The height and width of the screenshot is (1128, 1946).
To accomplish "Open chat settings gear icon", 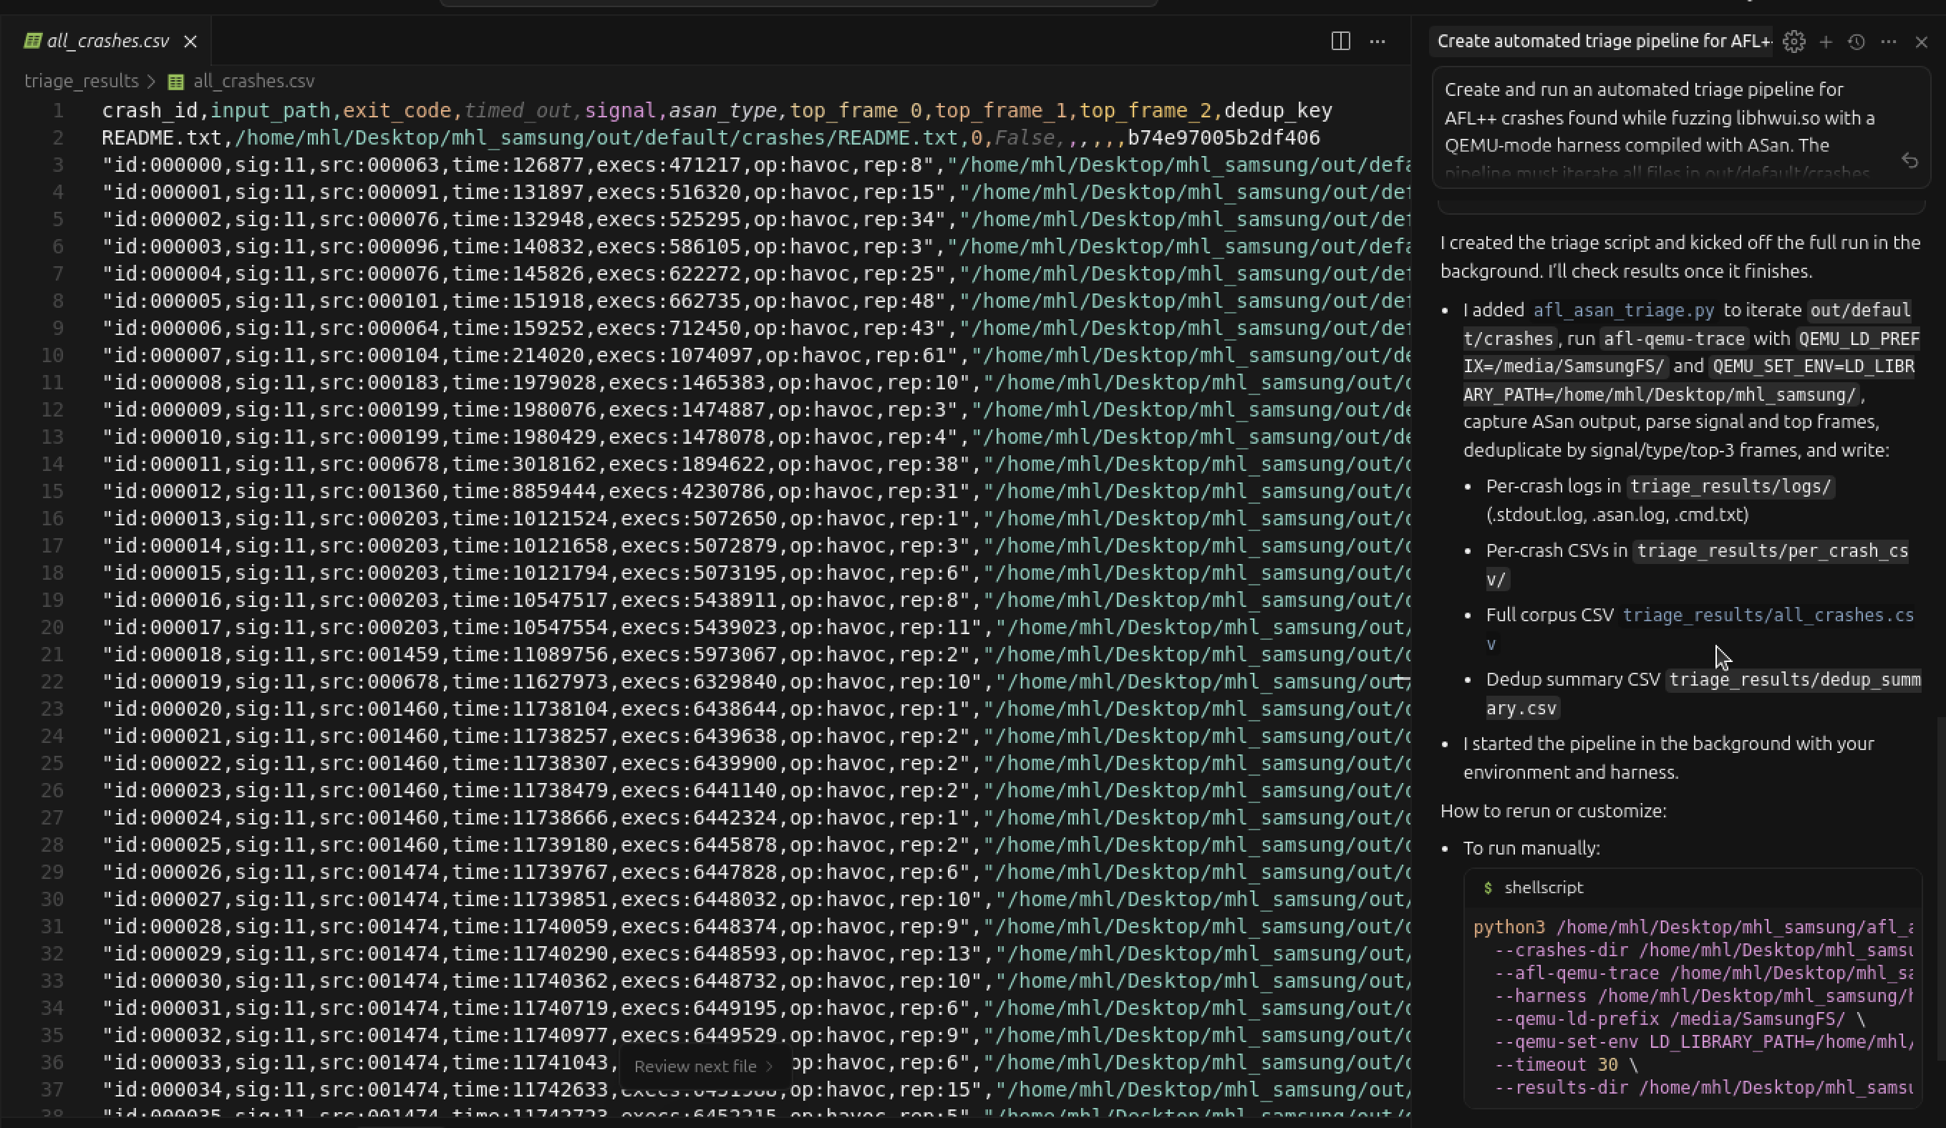I will tap(1794, 42).
